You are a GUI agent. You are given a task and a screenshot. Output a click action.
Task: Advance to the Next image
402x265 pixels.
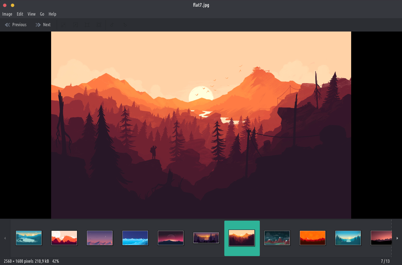43,25
